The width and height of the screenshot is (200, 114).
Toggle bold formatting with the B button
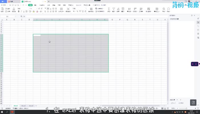point(19,12)
